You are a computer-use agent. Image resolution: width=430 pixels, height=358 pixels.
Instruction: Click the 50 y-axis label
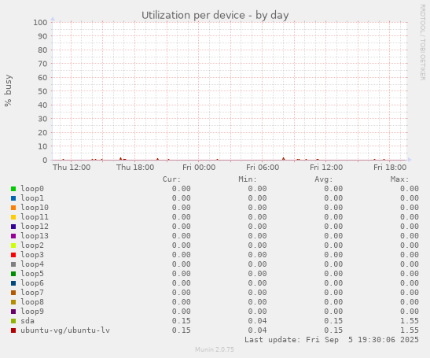pyautogui.click(x=42, y=91)
